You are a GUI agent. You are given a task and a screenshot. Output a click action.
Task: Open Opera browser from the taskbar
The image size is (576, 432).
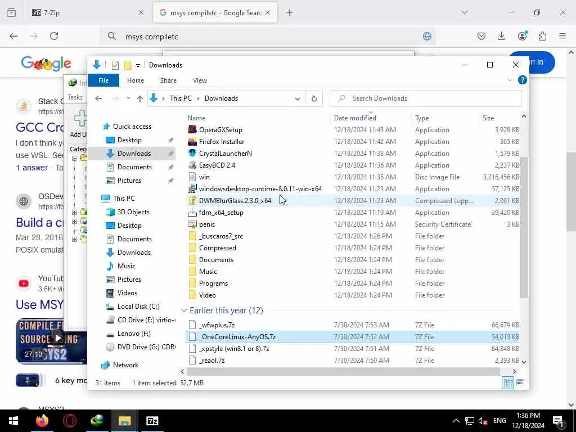coord(69,421)
